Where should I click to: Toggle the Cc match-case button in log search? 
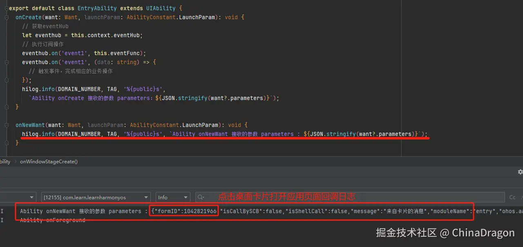(512, 197)
